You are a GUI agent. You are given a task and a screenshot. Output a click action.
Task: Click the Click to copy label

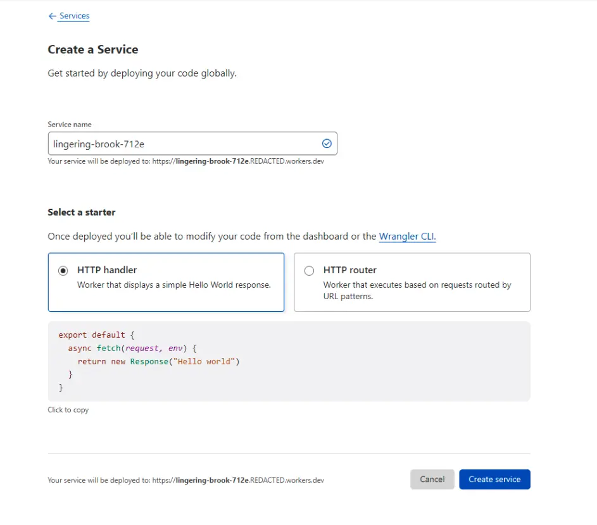tap(68, 409)
